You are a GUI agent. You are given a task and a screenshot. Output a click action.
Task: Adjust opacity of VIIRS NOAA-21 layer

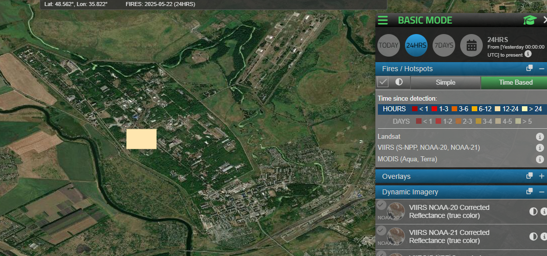(533, 236)
